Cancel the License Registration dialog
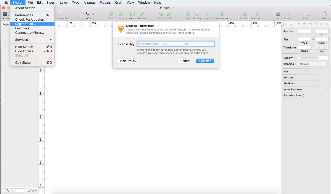Screen dimensions: 331x194 click(185, 61)
